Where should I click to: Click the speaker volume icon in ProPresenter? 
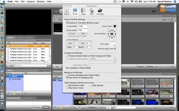coord(154,11)
